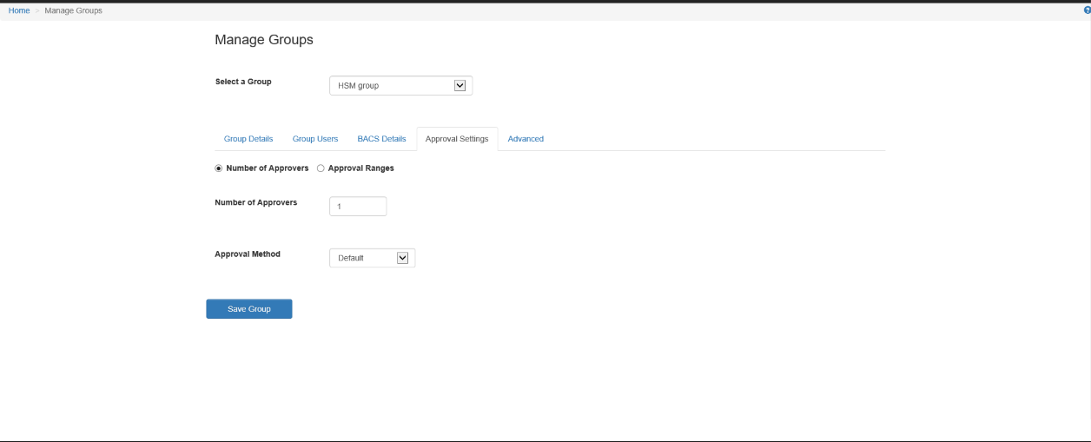Click the HSM group dropdown arrow

460,85
